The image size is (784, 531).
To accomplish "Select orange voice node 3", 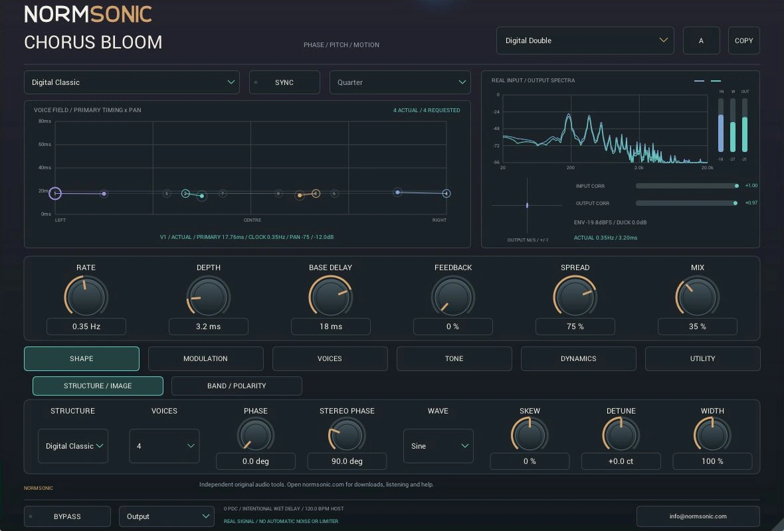I will 316,193.
